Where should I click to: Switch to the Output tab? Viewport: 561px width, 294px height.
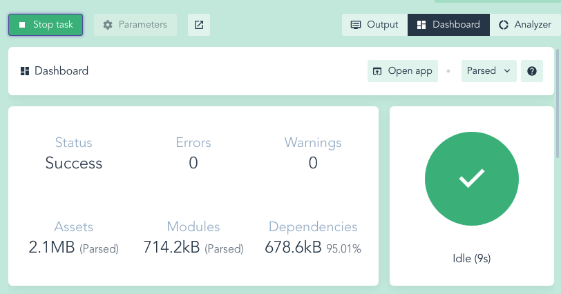[x=374, y=25]
